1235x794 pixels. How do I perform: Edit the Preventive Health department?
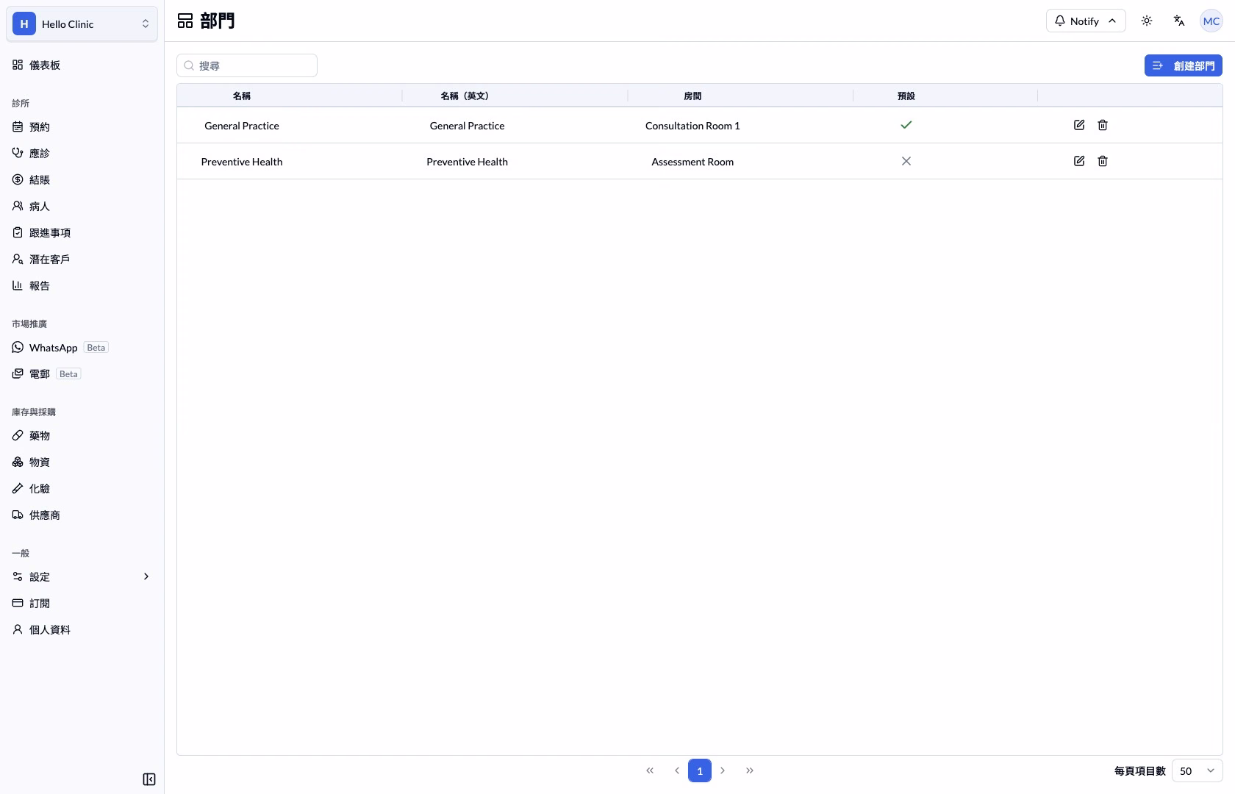pos(1079,161)
